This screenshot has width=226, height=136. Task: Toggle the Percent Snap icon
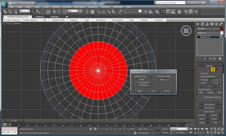click(x=108, y=11)
